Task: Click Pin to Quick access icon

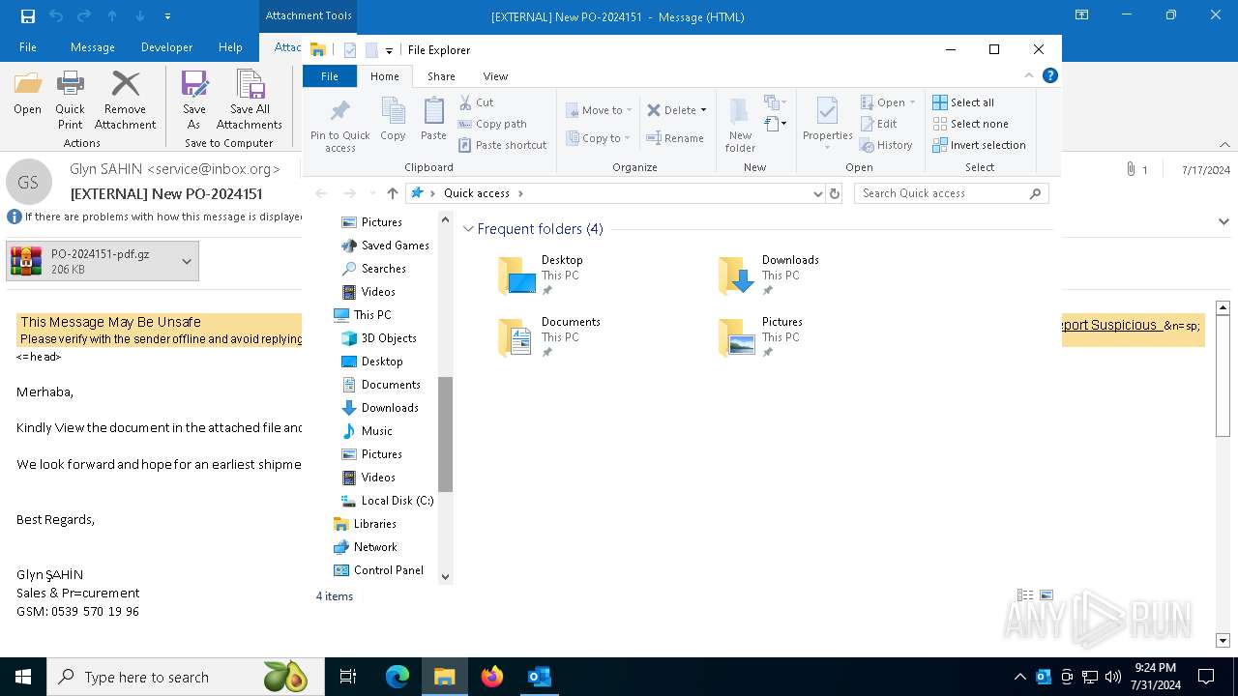Action: (339, 110)
